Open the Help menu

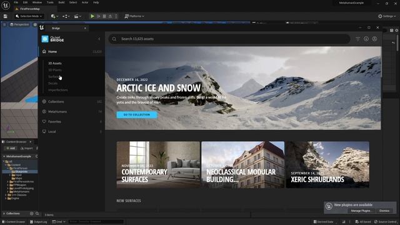click(96, 2)
